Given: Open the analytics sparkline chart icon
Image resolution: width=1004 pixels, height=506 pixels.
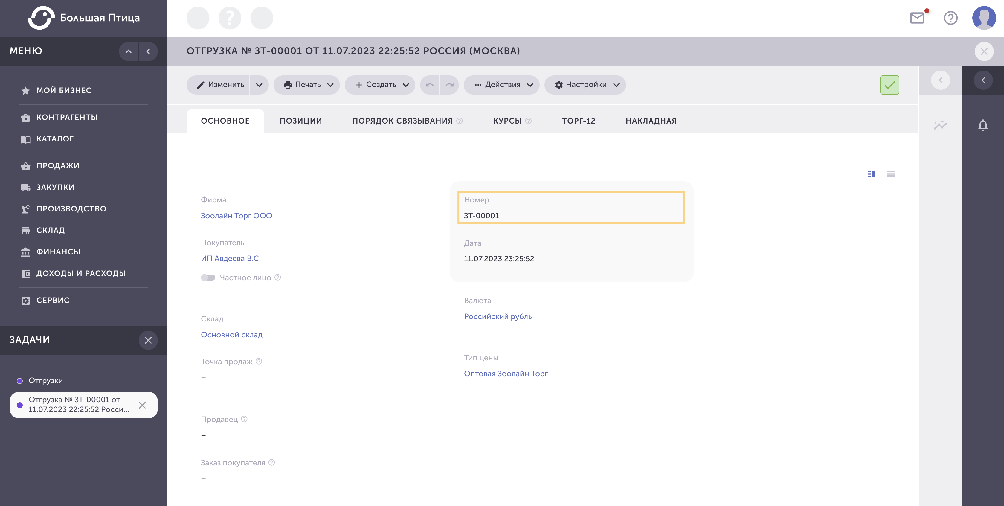Looking at the screenshot, I should 940,125.
